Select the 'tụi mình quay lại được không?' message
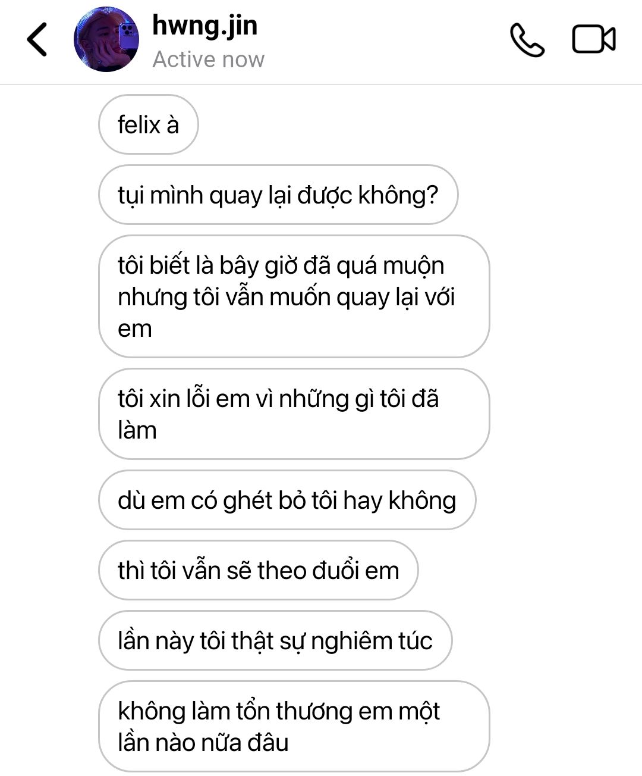Screen dimensions: 642x776 [278, 195]
